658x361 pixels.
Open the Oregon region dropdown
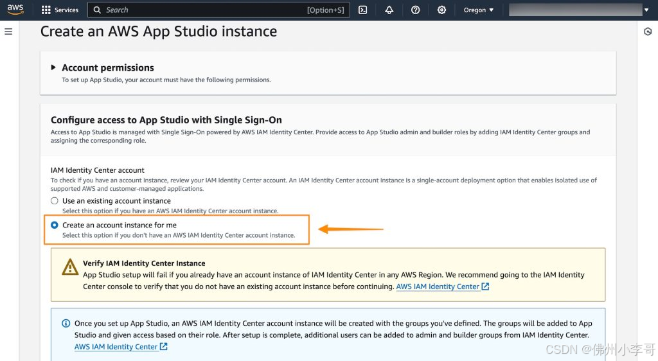(478, 10)
